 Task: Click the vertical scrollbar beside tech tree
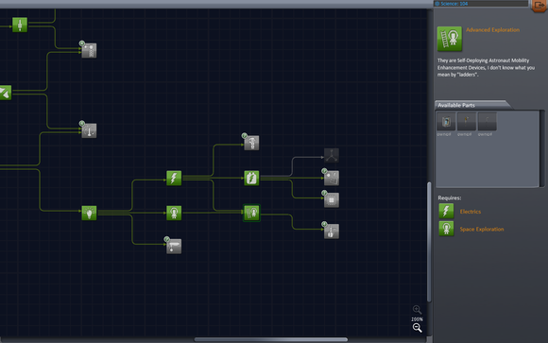click(x=429, y=242)
